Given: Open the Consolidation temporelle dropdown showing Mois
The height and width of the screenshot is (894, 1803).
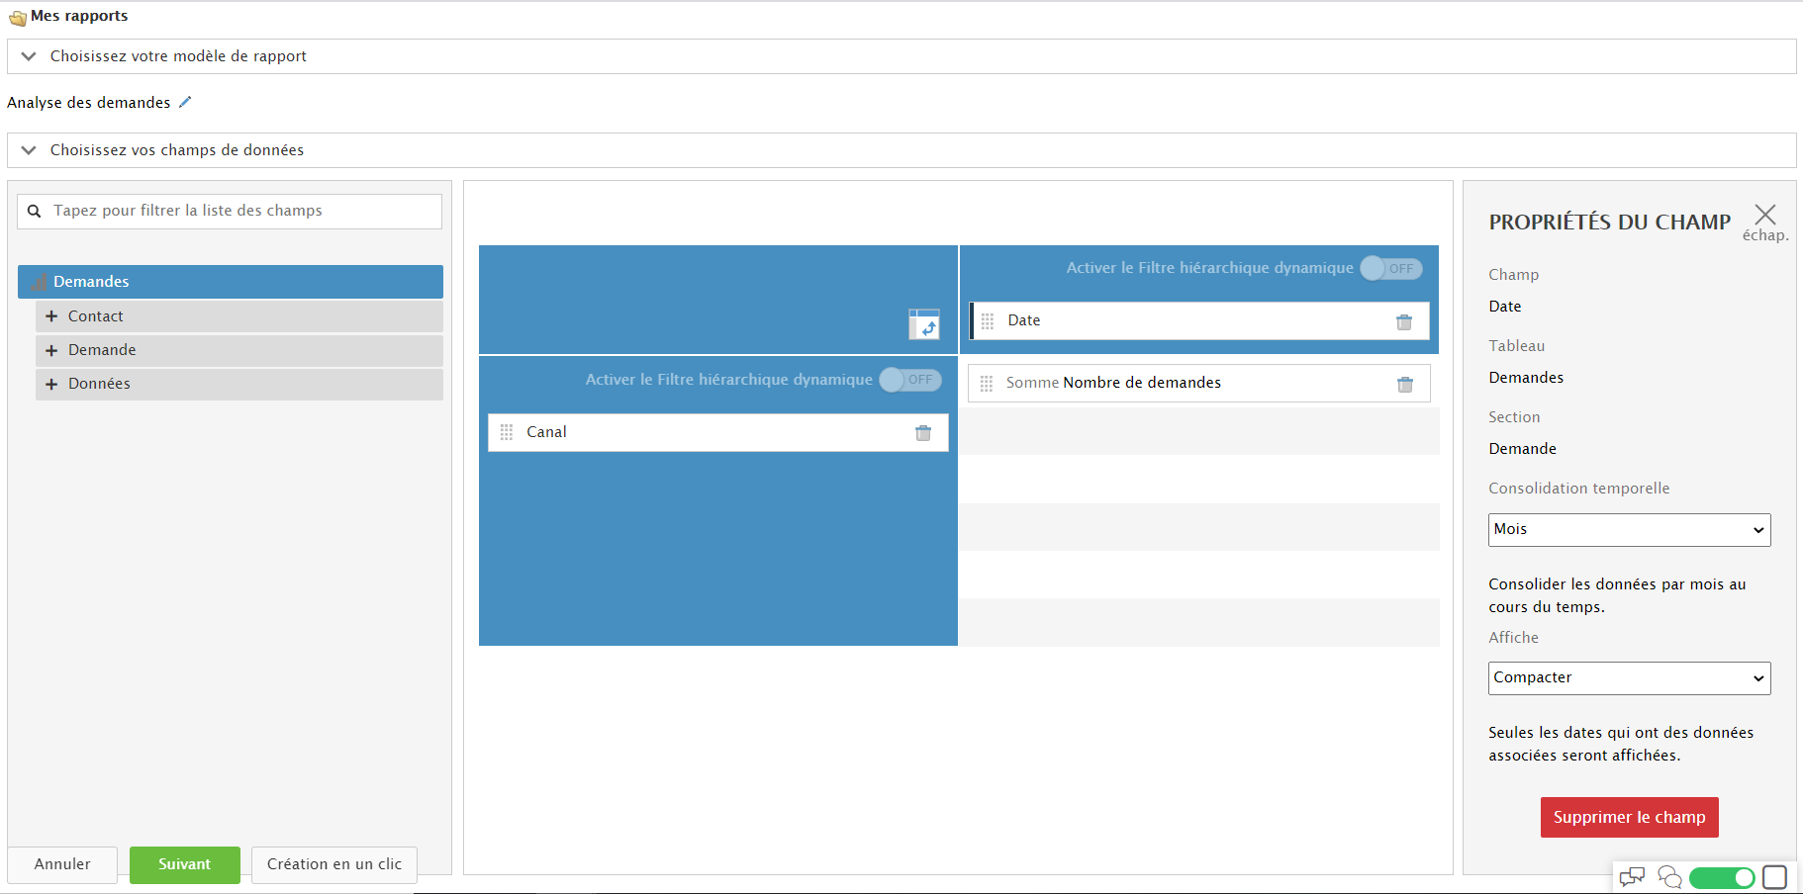Looking at the screenshot, I should [x=1629, y=530].
